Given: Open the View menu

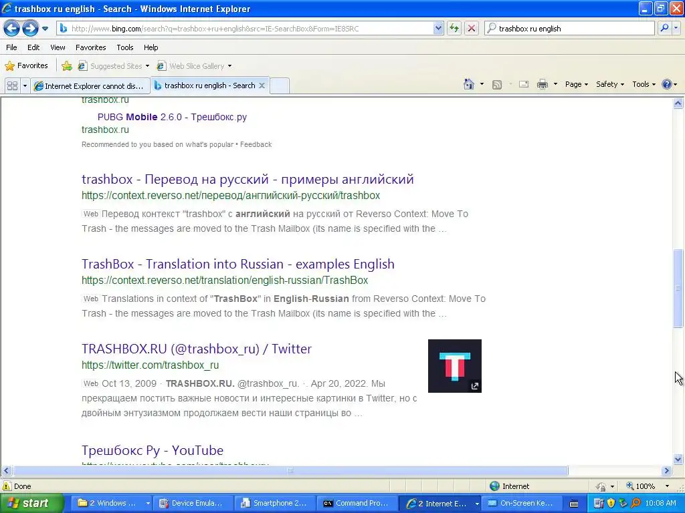Looking at the screenshot, I should 58,47.
